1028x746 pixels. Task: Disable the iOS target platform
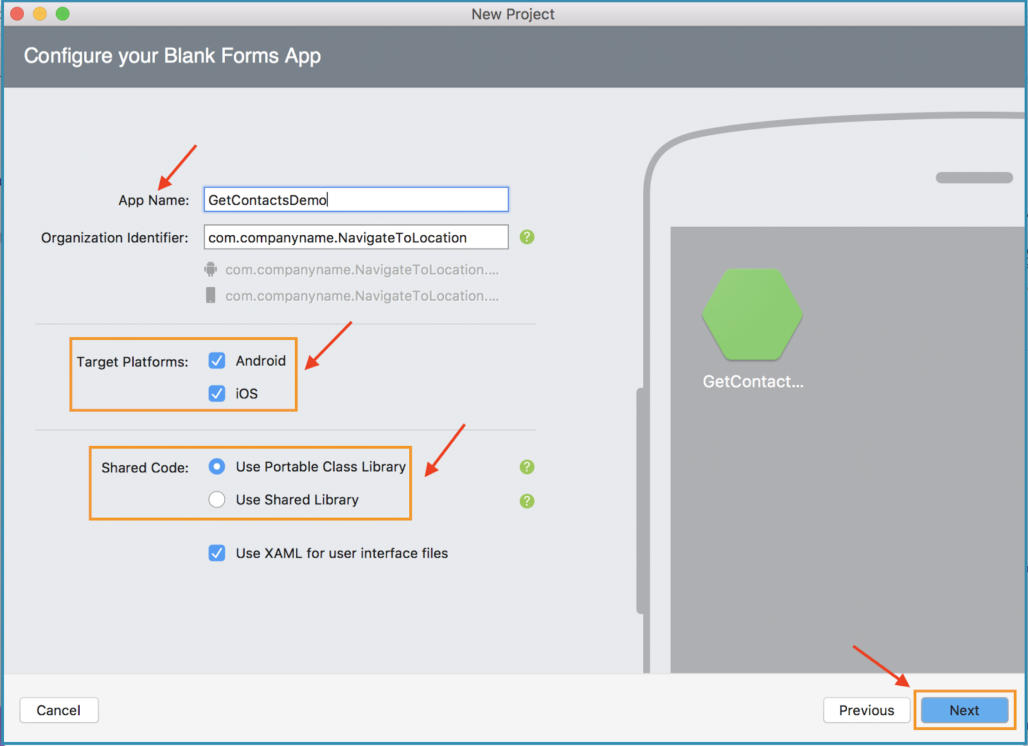(x=217, y=393)
